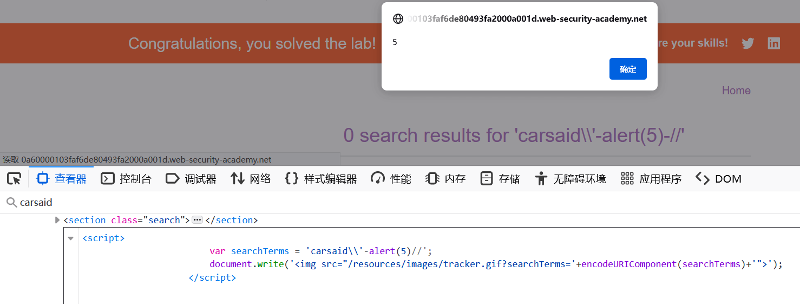The image size is (800, 304).
Task: Click the element picker icon in devtools
Action: (14, 178)
